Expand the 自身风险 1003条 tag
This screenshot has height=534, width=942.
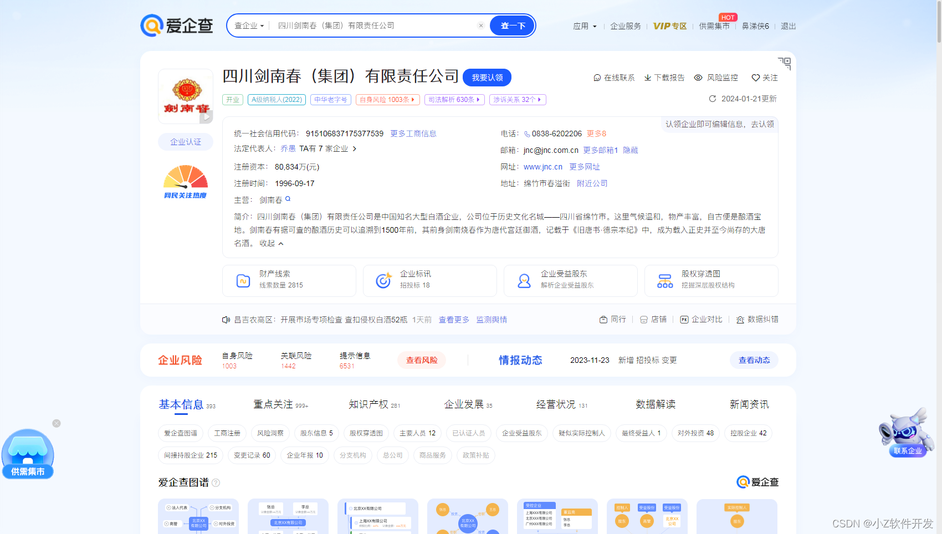(387, 100)
